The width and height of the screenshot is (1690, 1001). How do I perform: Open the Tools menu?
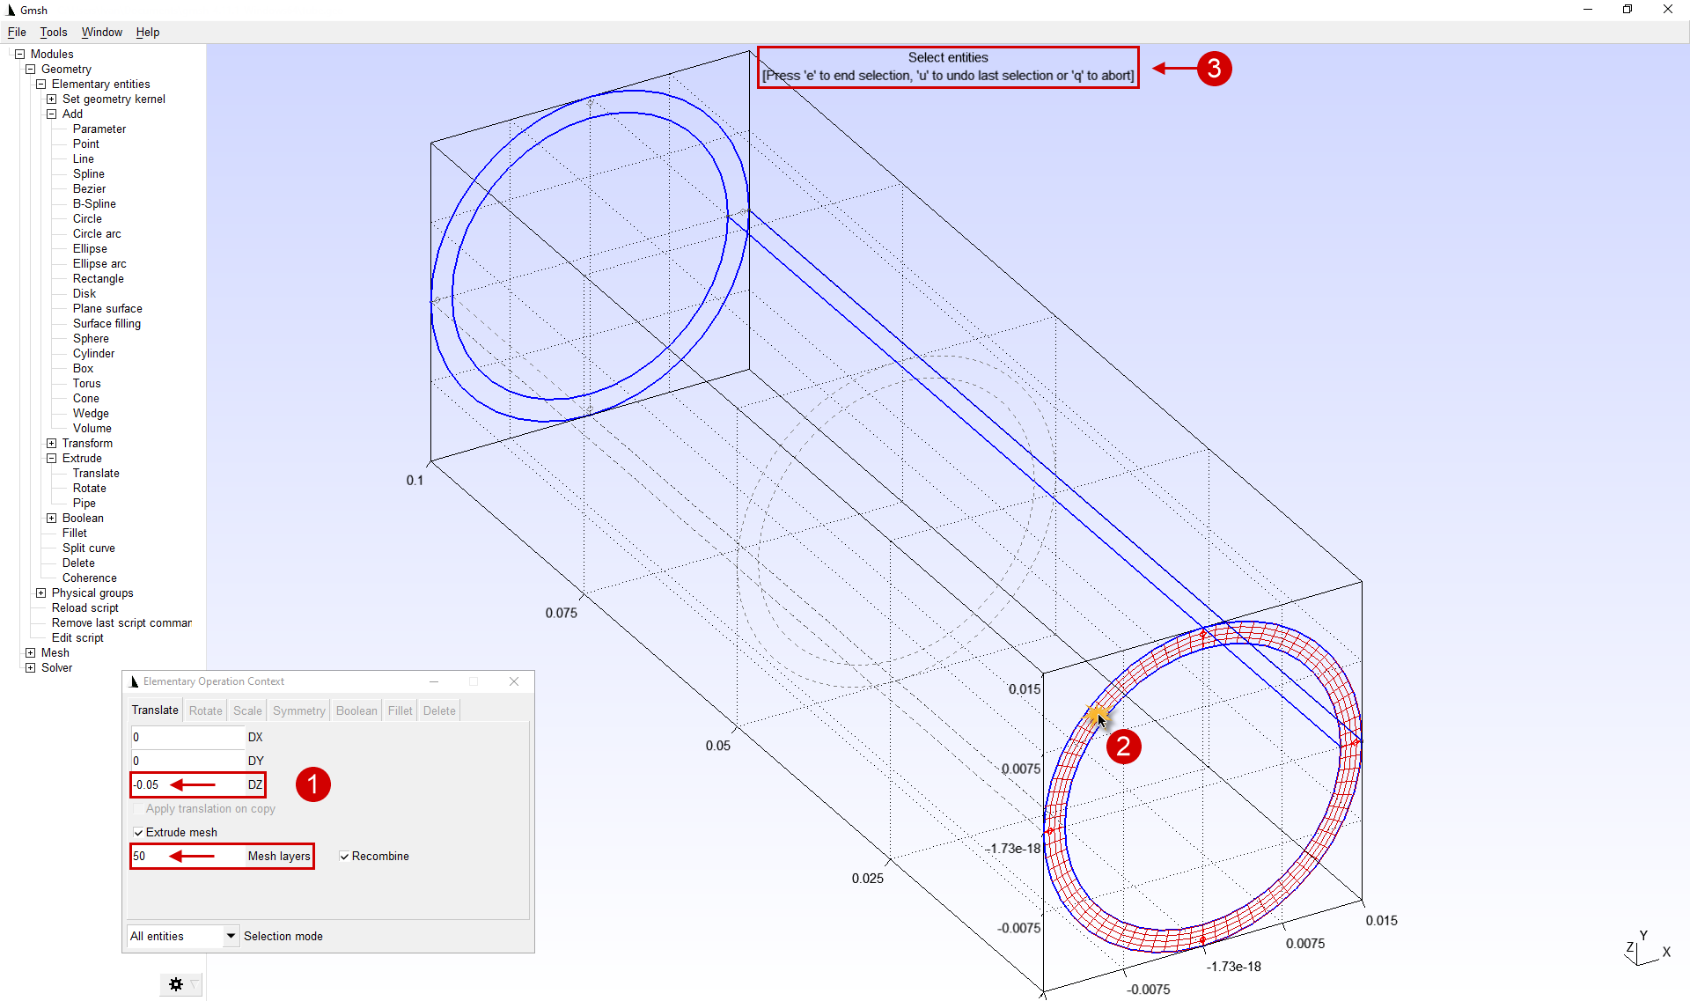click(x=53, y=32)
